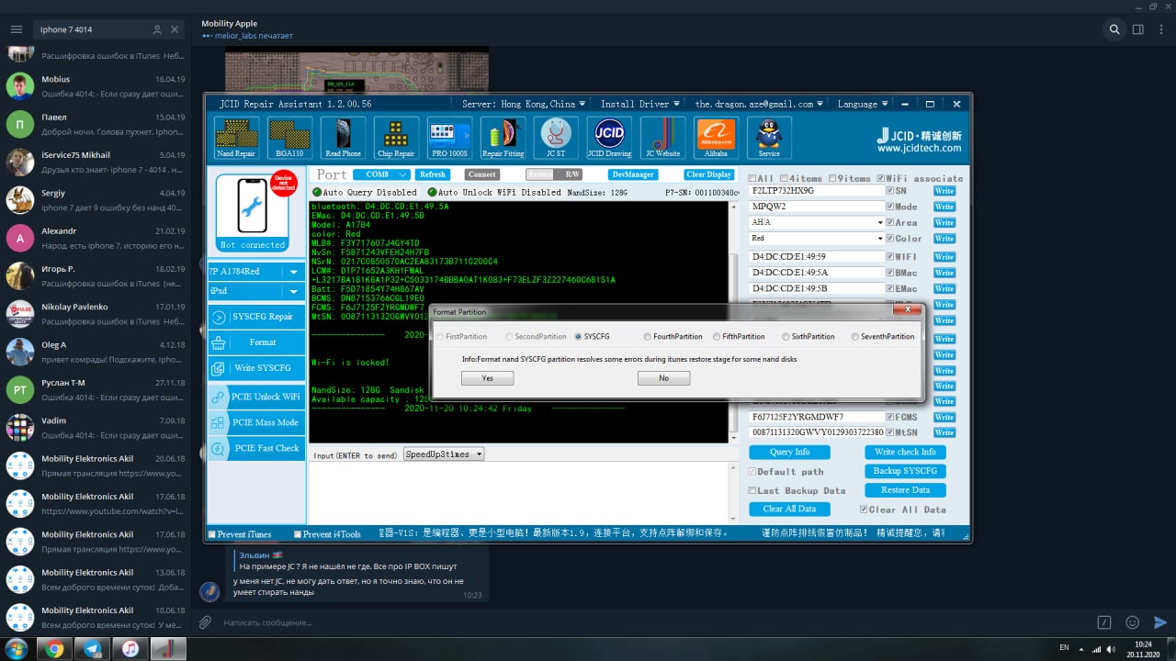Image resolution: width=1176 pixels, height=661 pixels.
Task: Toggle the All checkbox
Action: (x=752, y=178)
